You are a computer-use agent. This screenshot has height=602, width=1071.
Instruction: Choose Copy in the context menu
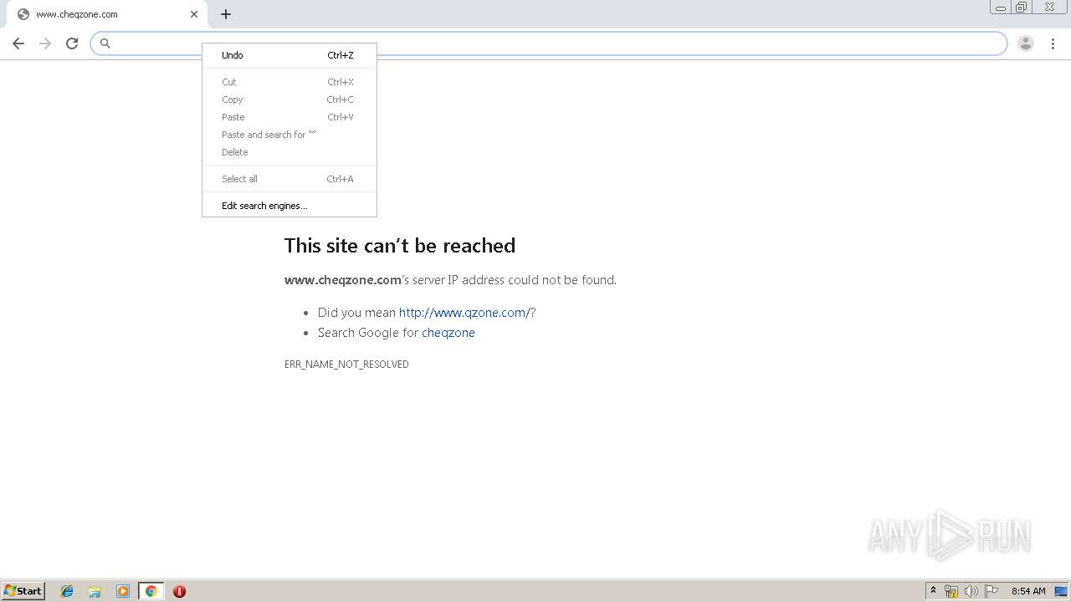click(x=290, y=99)
